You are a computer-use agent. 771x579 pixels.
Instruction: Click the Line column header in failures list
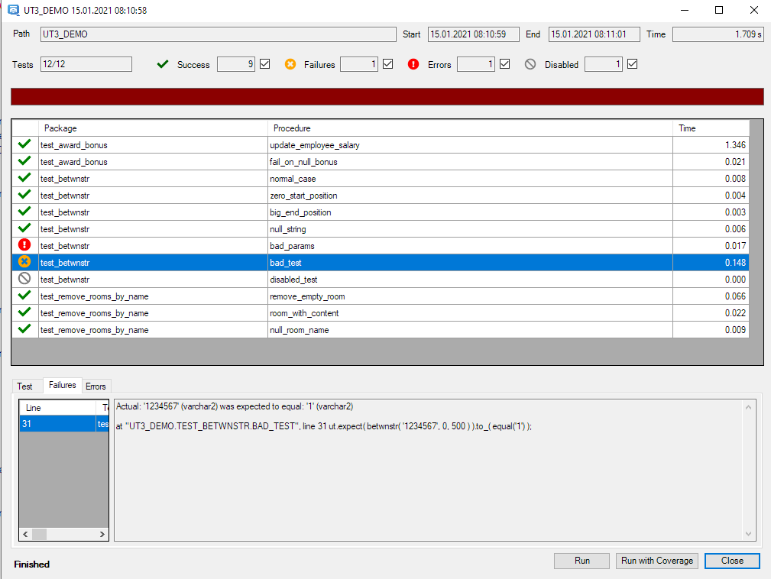57,407
